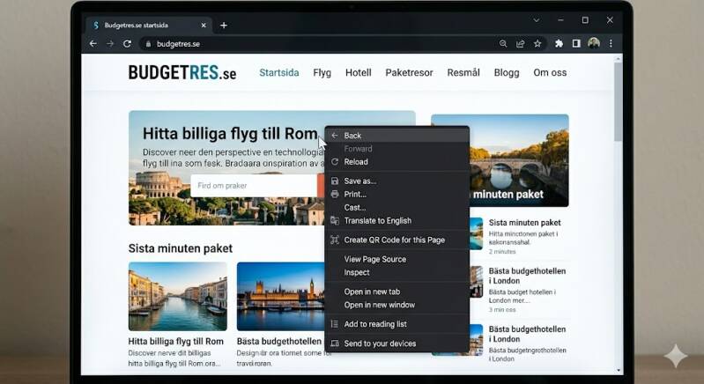Select Print... in context menu
Screen dimensions: 704x384
tap(396, 195)
